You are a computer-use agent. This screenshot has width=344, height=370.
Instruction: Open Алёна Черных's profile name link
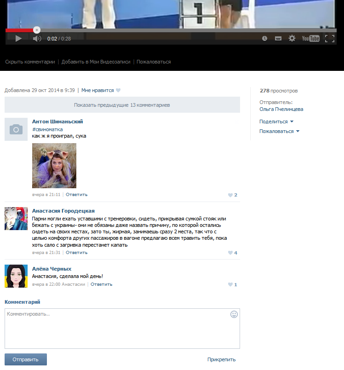click(52, 269)
